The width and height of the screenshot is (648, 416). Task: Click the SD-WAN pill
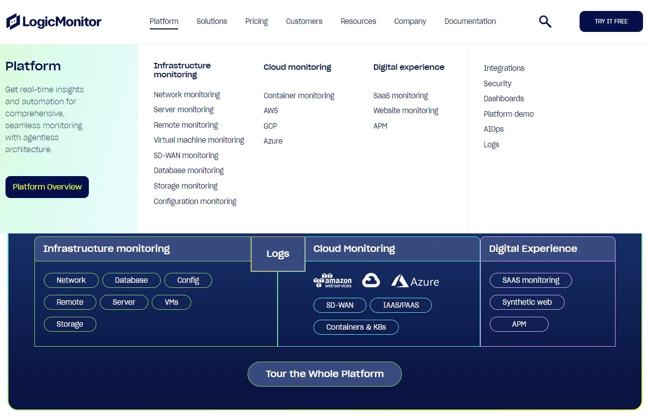tap(340, 305)
